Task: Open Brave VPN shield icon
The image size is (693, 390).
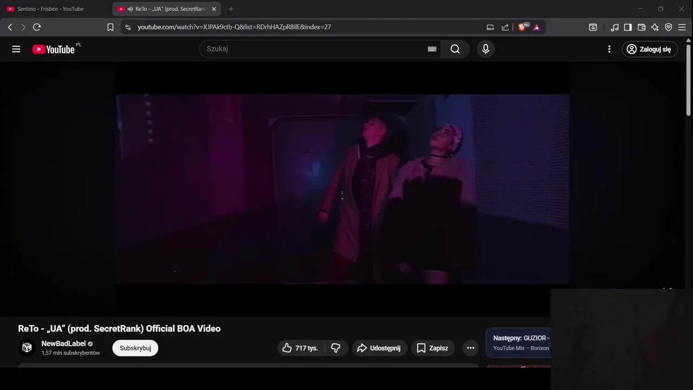Action: click(669, 27)
